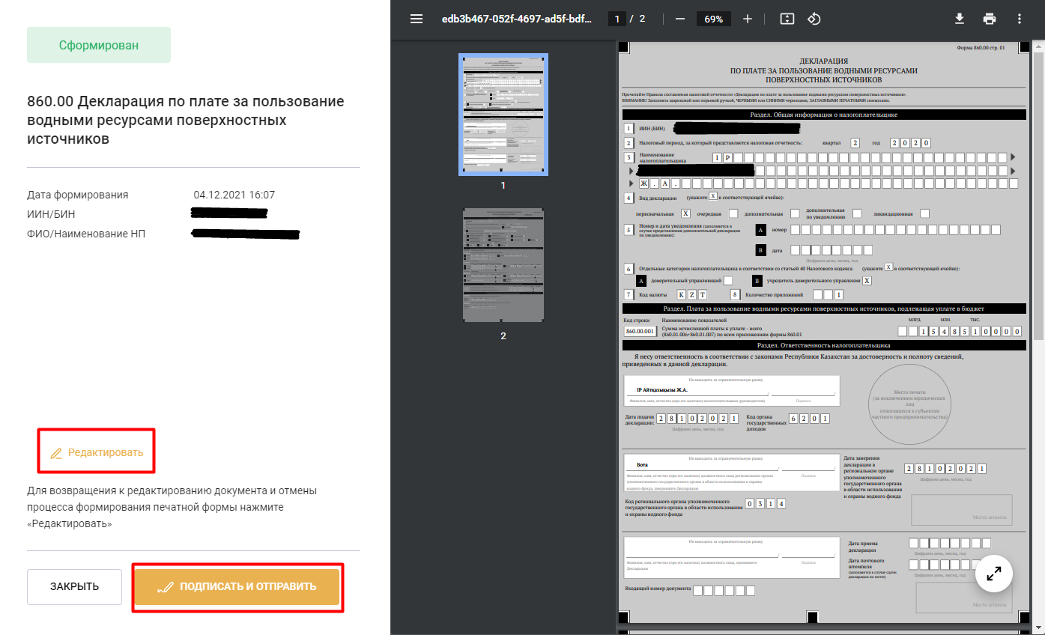Select page 2 thumbnail

pyautogui.click(x=503, y=266)
